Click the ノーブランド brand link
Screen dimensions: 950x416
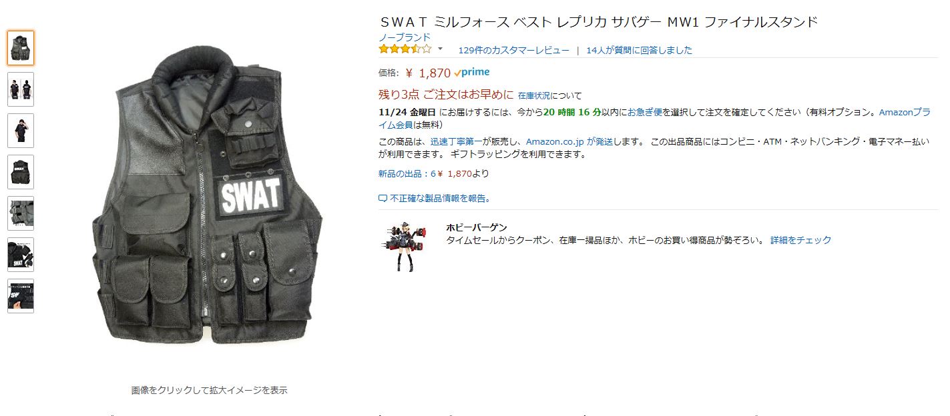[x=405, y=37]
